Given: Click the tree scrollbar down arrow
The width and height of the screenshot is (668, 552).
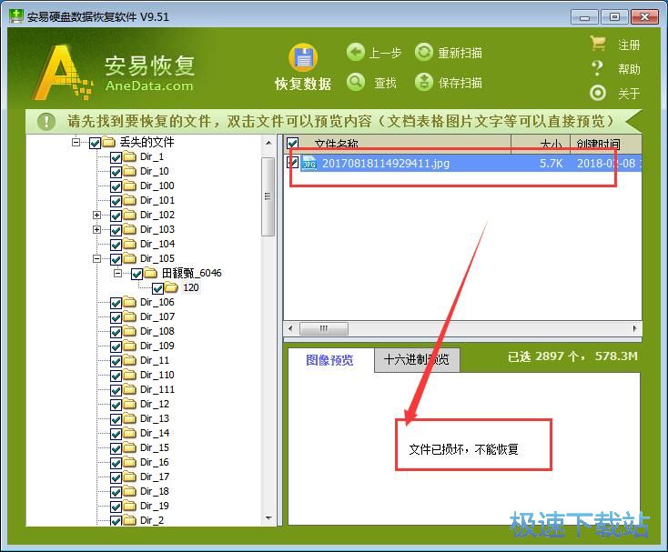Looking at the screenshot, I should point(268,518).
